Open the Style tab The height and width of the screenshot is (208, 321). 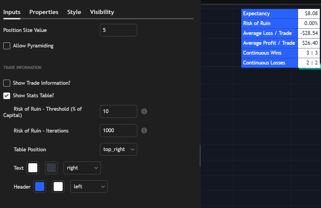(x=74, y=12)
